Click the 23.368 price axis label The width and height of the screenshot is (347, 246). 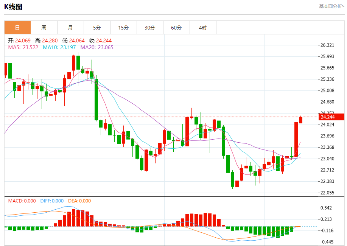[327, 147]
